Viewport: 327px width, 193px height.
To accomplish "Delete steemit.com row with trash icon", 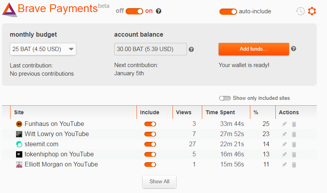I will 294,144.
